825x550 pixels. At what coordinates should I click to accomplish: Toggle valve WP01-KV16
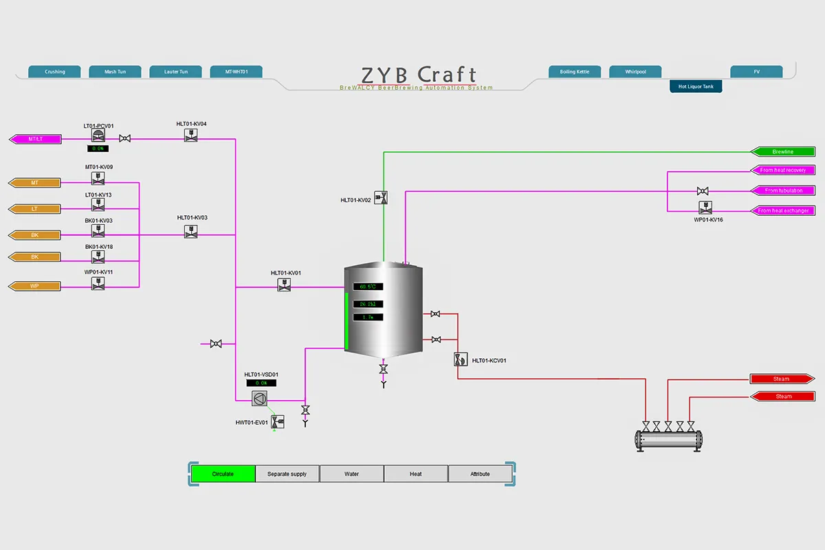[705, 207]
